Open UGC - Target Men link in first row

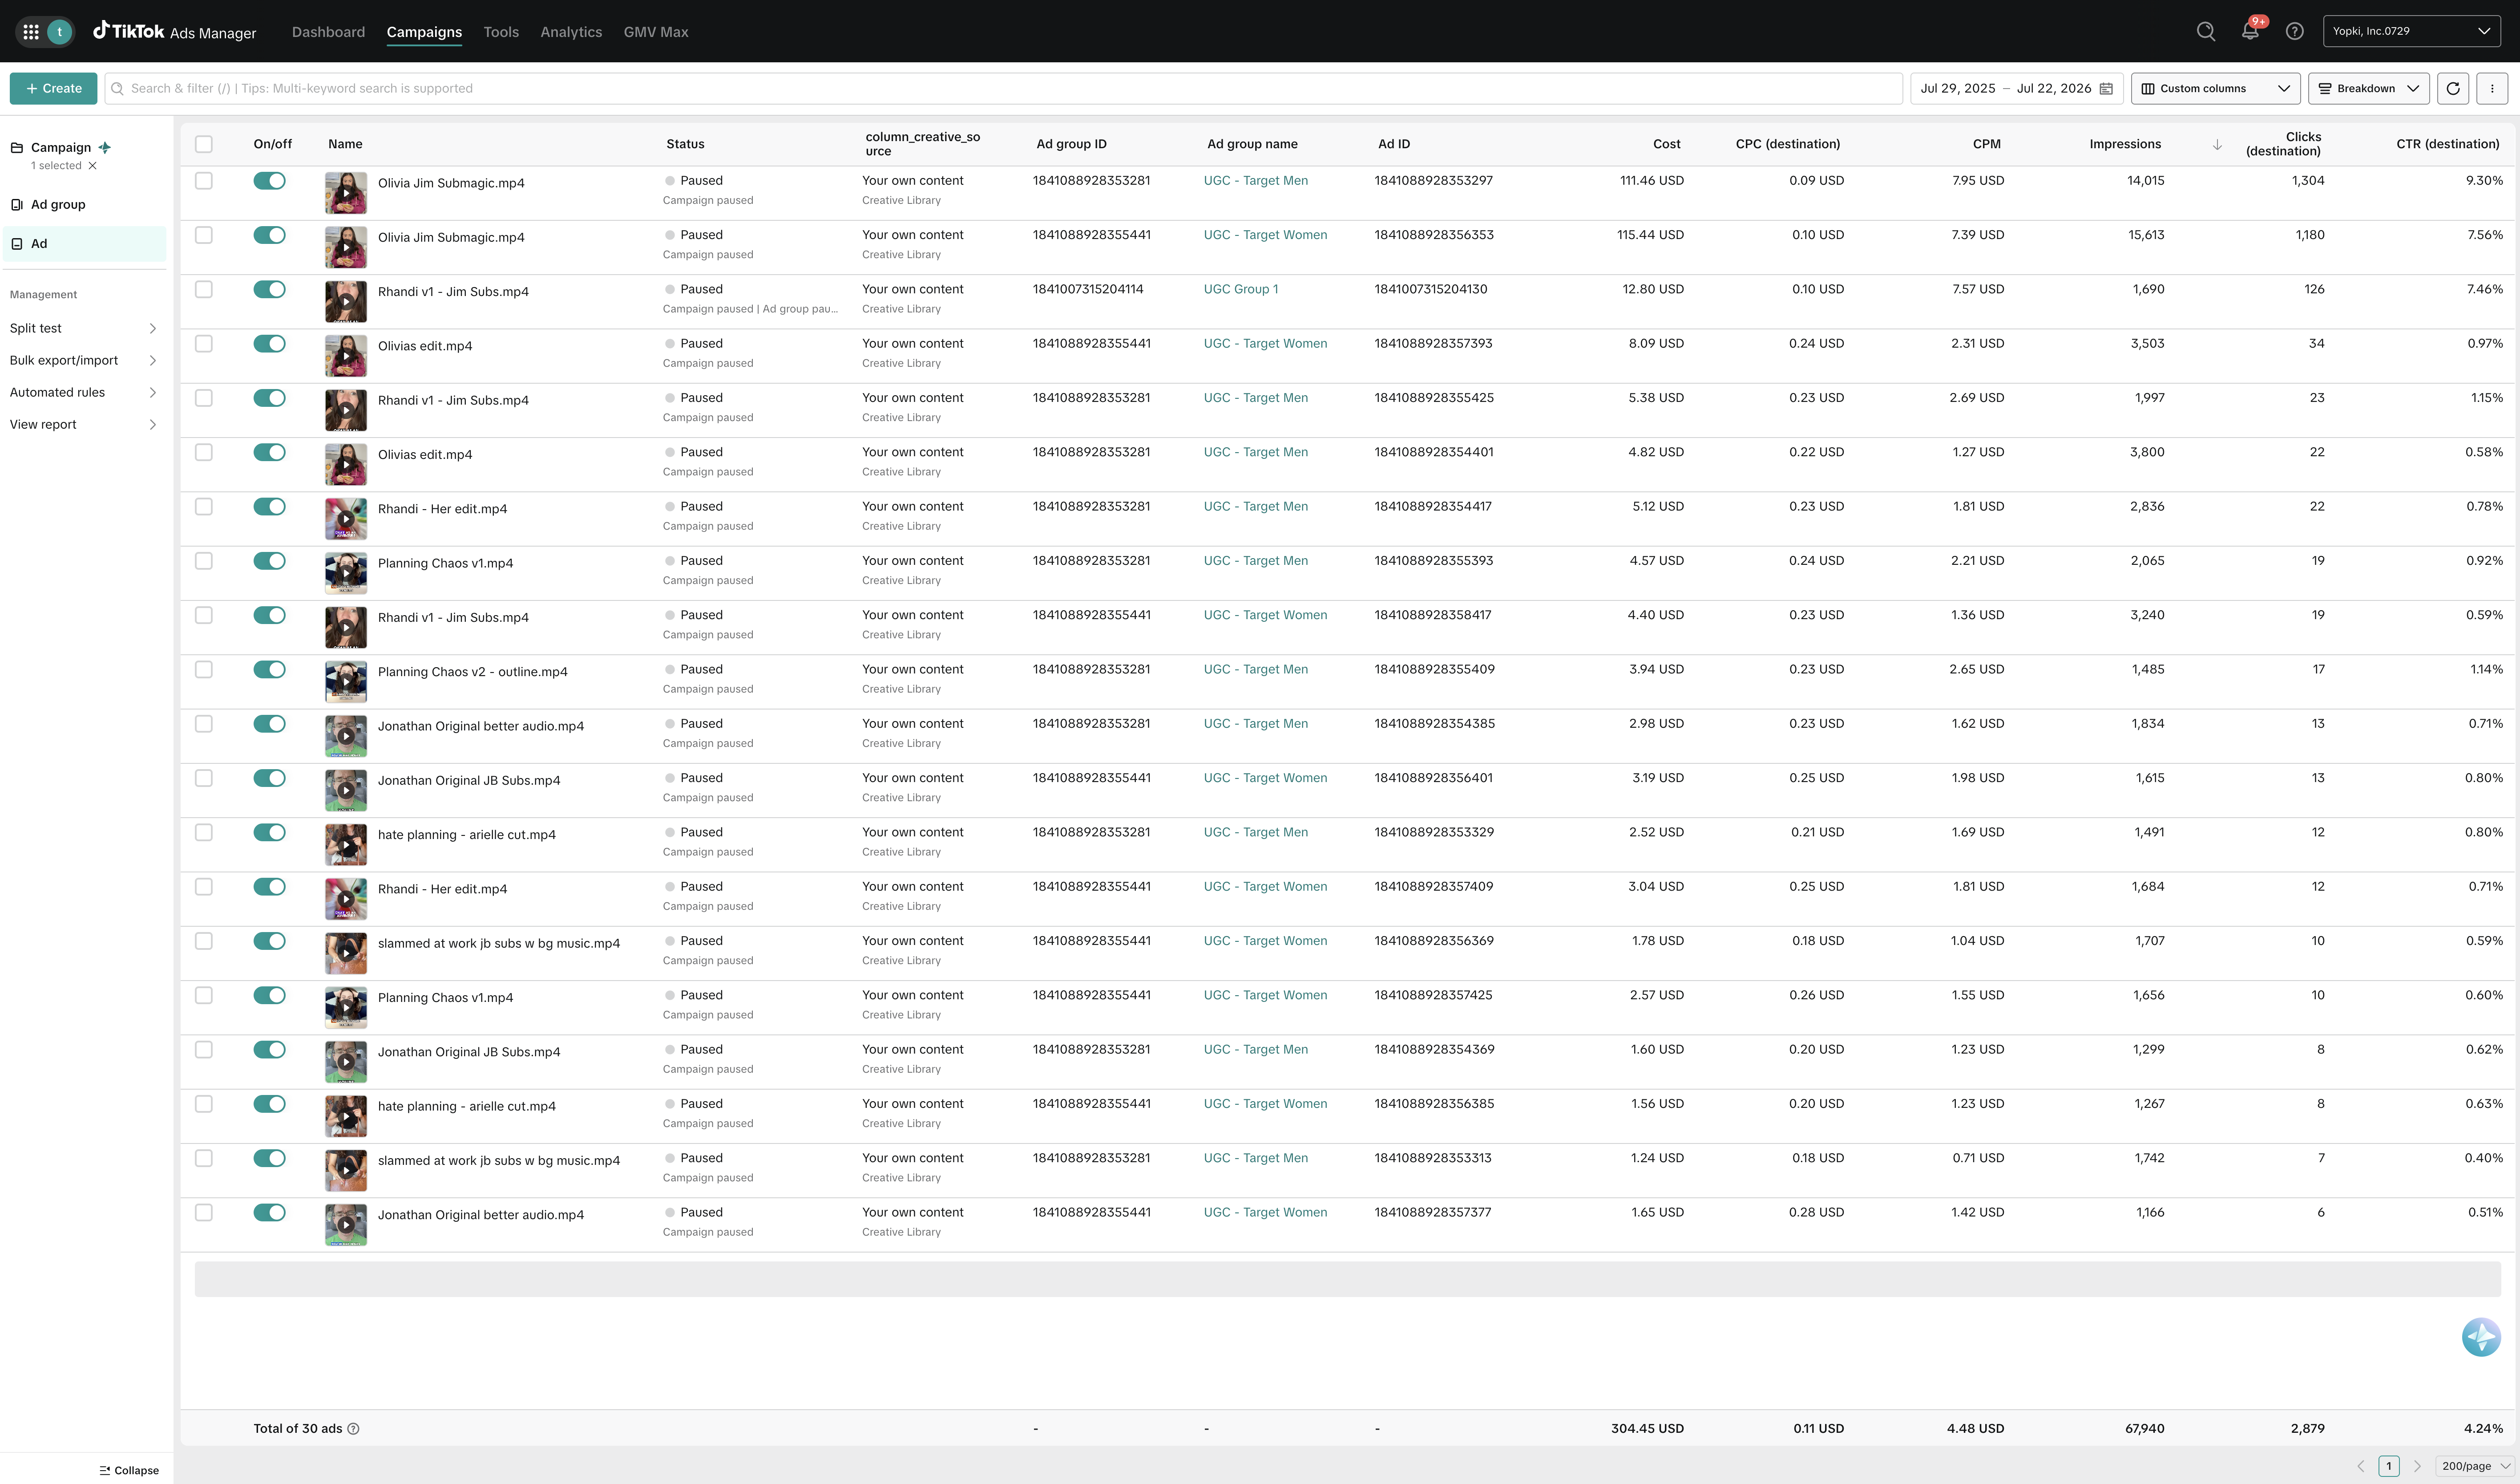1255,181
